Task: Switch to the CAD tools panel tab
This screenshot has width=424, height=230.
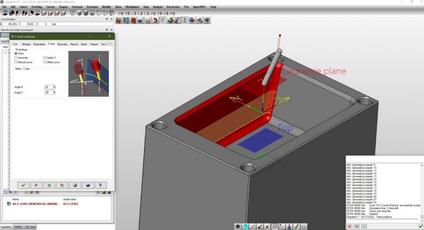Action: (29, 227)
